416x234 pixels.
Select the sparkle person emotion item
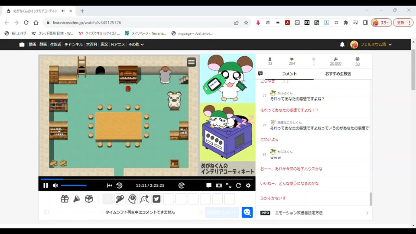coord(144,199)
